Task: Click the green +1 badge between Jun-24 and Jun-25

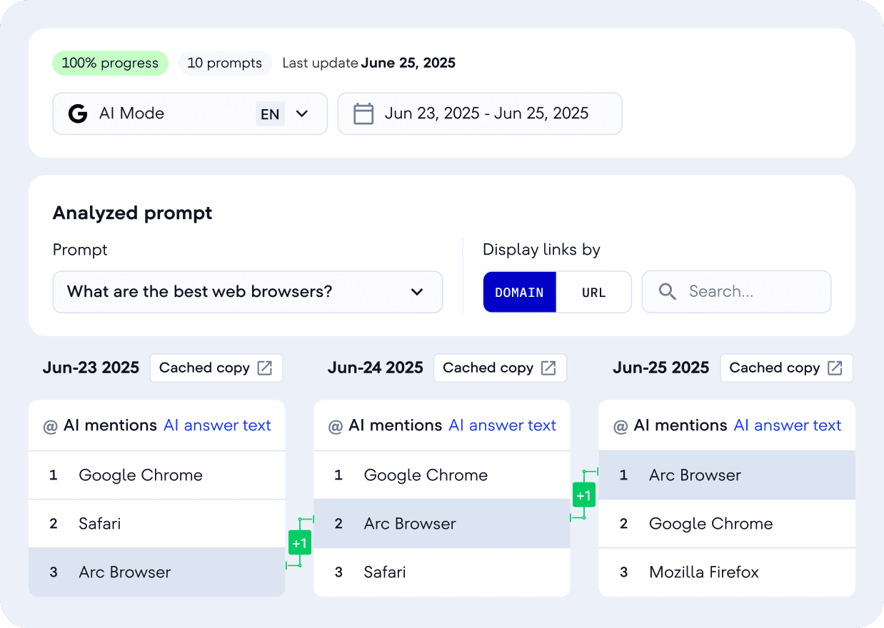Action: click(x=584, y=495)
